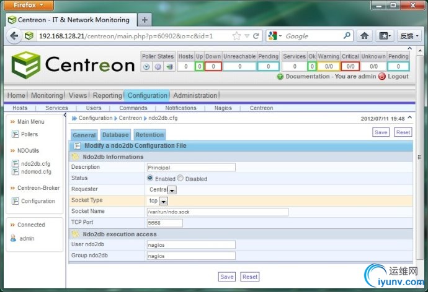
Task: Open the browser home page icon
Action: (364, 36)
